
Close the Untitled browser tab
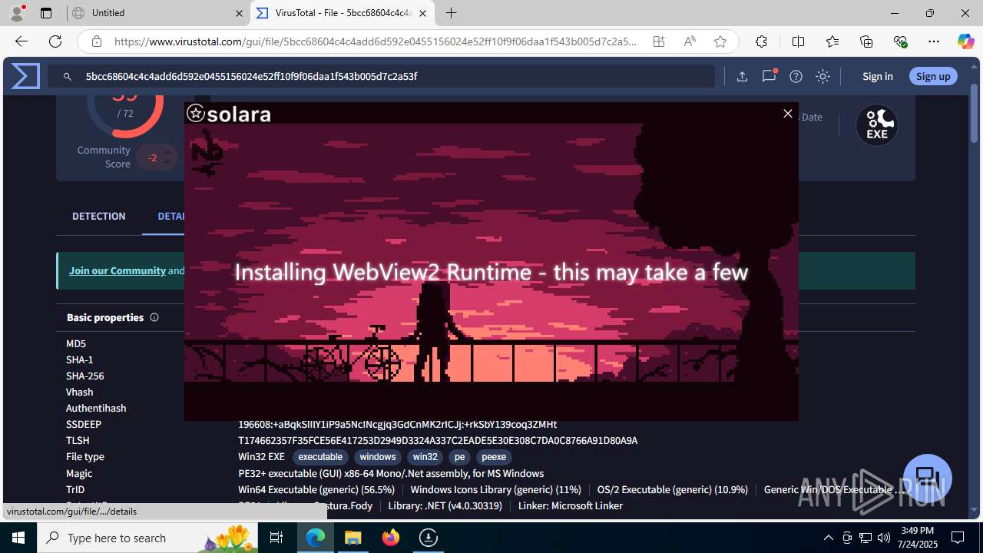pos(239,13)
